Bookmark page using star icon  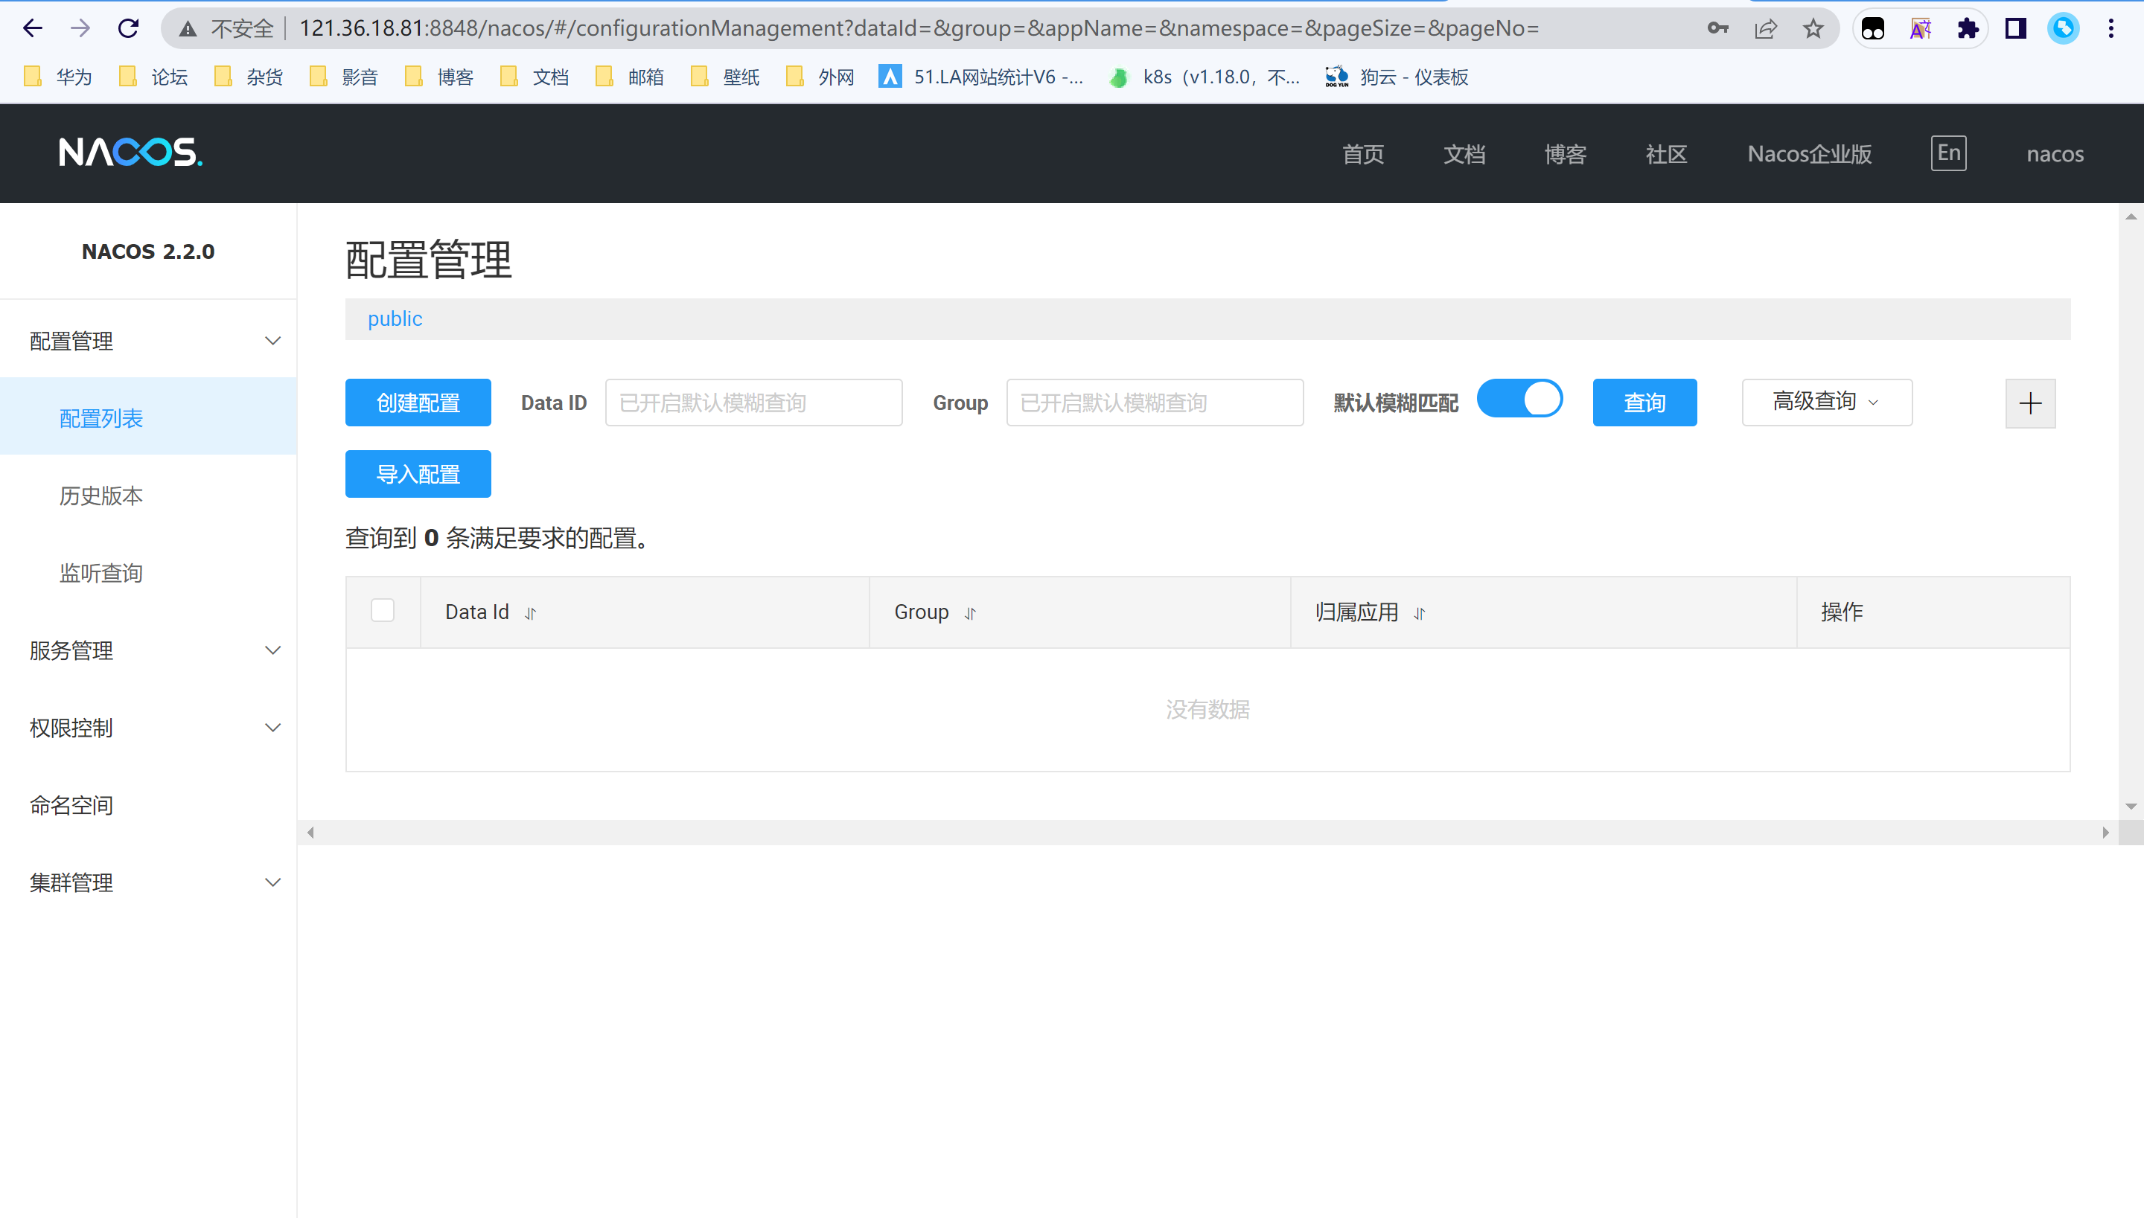pyautogui.click(x=1813, y=28)
